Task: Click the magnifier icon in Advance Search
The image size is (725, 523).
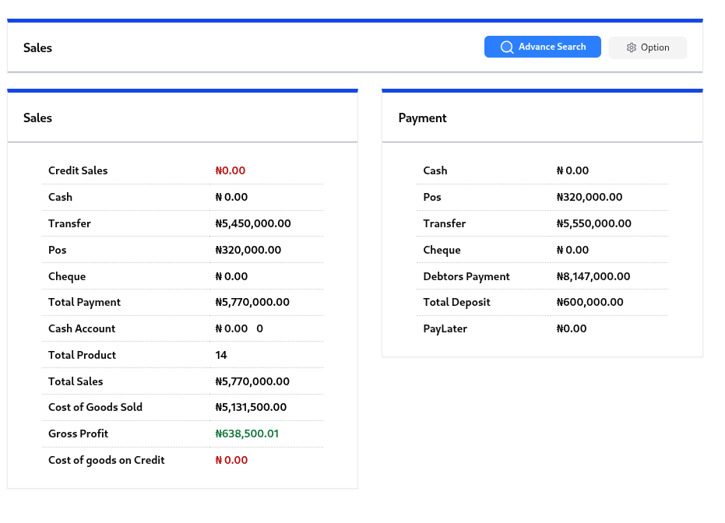Action: click(507, 47)
